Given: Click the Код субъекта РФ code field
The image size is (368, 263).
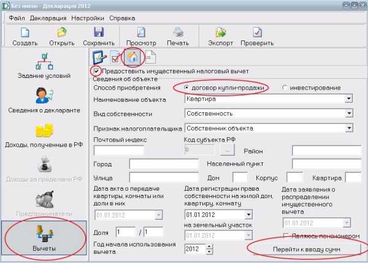Looking at the screenshot, I should point(200,150).
